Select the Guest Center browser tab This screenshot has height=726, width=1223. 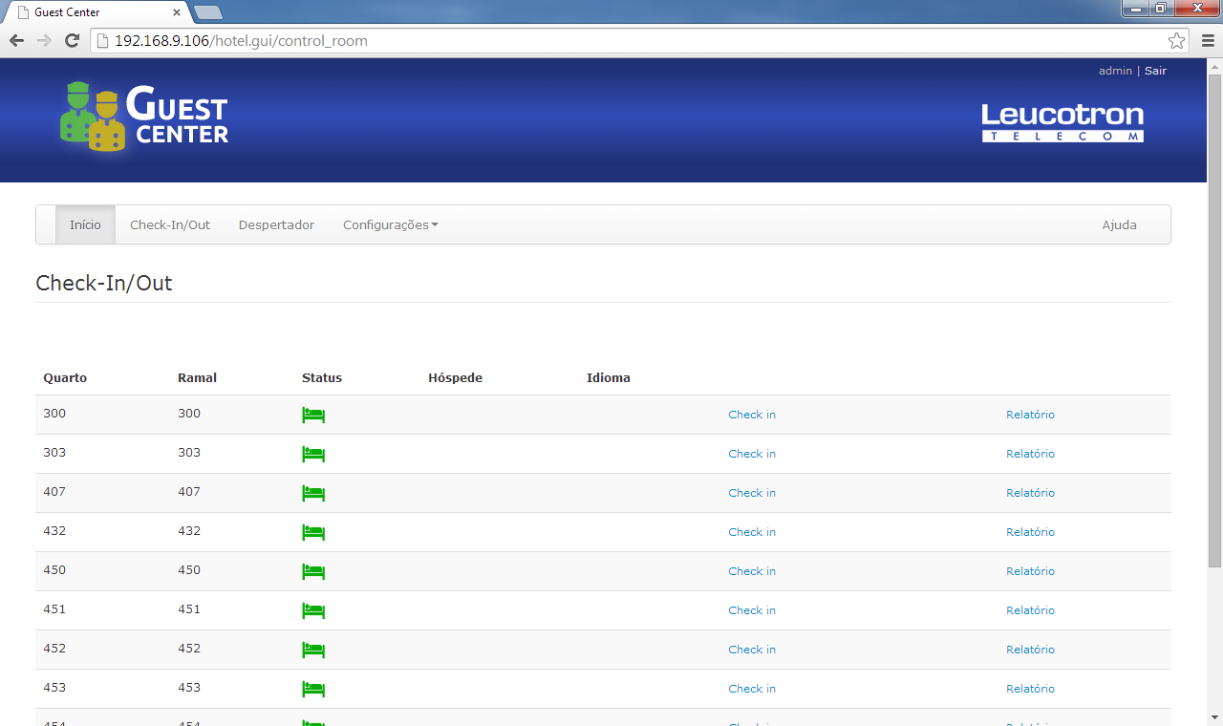[x=96, y=12]
